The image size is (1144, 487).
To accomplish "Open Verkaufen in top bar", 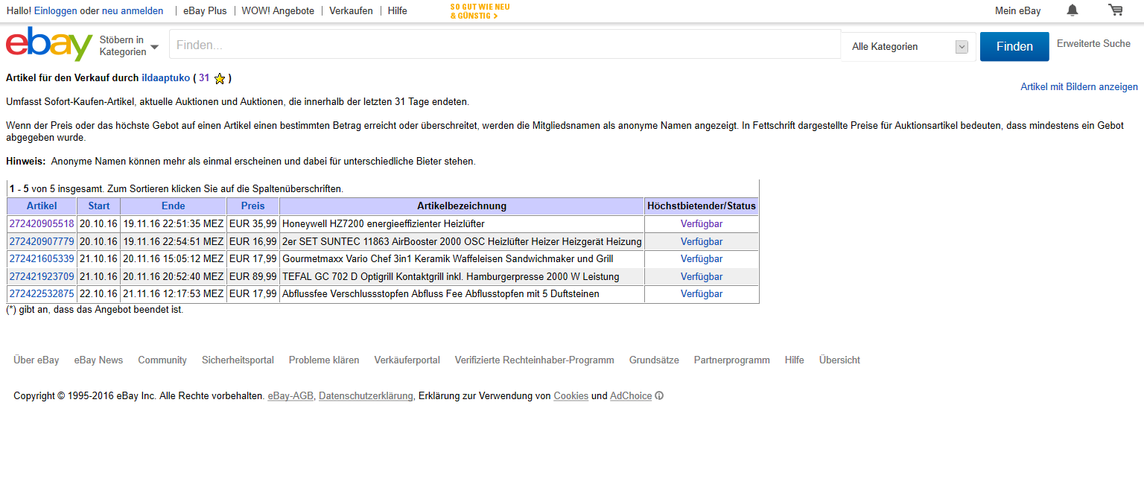I will pos(351,11).
